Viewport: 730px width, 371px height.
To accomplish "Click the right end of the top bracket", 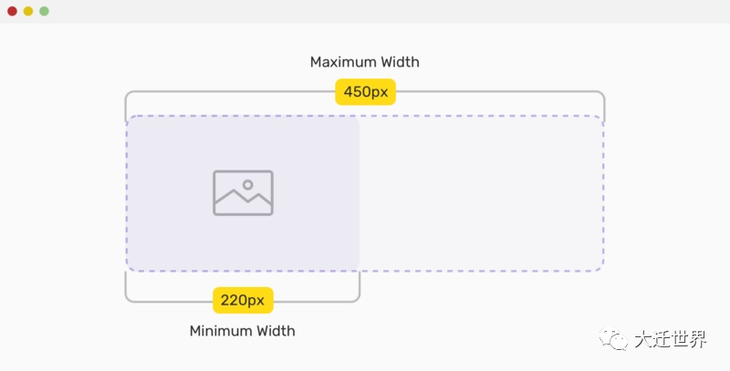I will coord(604,106).
